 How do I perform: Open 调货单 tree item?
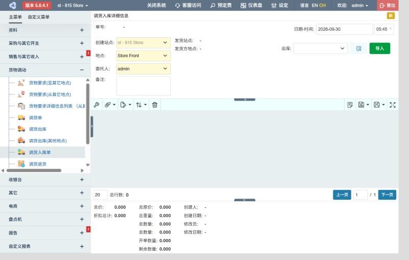pyautogui.click(x=35, y=117)
